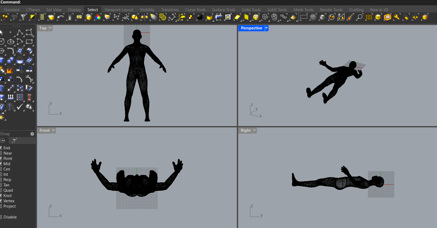Switch to the Drafting tab

[356, 10]
